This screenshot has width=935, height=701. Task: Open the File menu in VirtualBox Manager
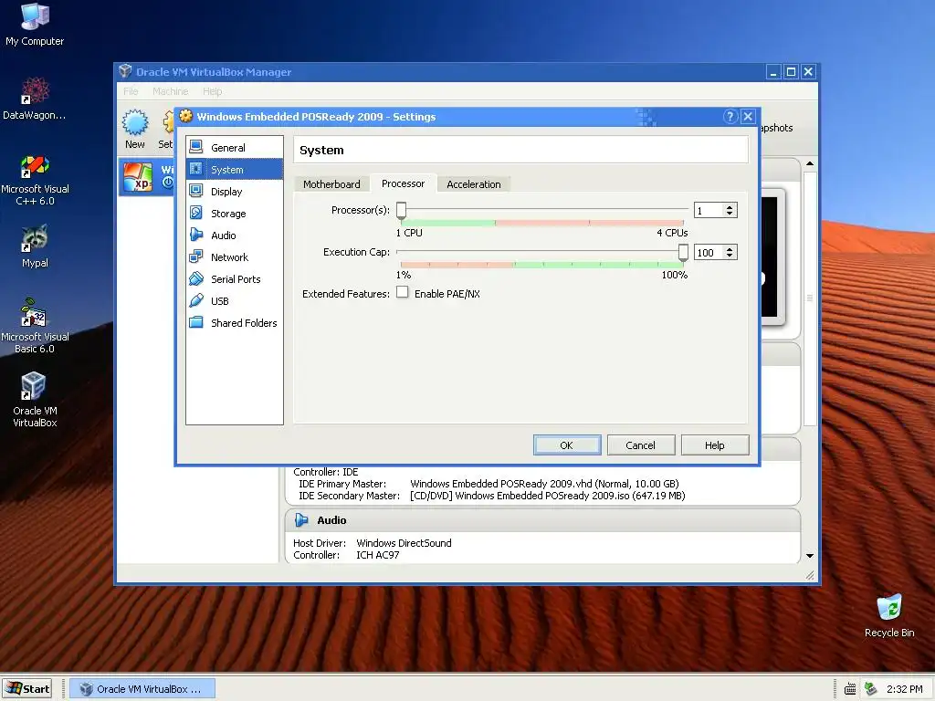(131, 91)
